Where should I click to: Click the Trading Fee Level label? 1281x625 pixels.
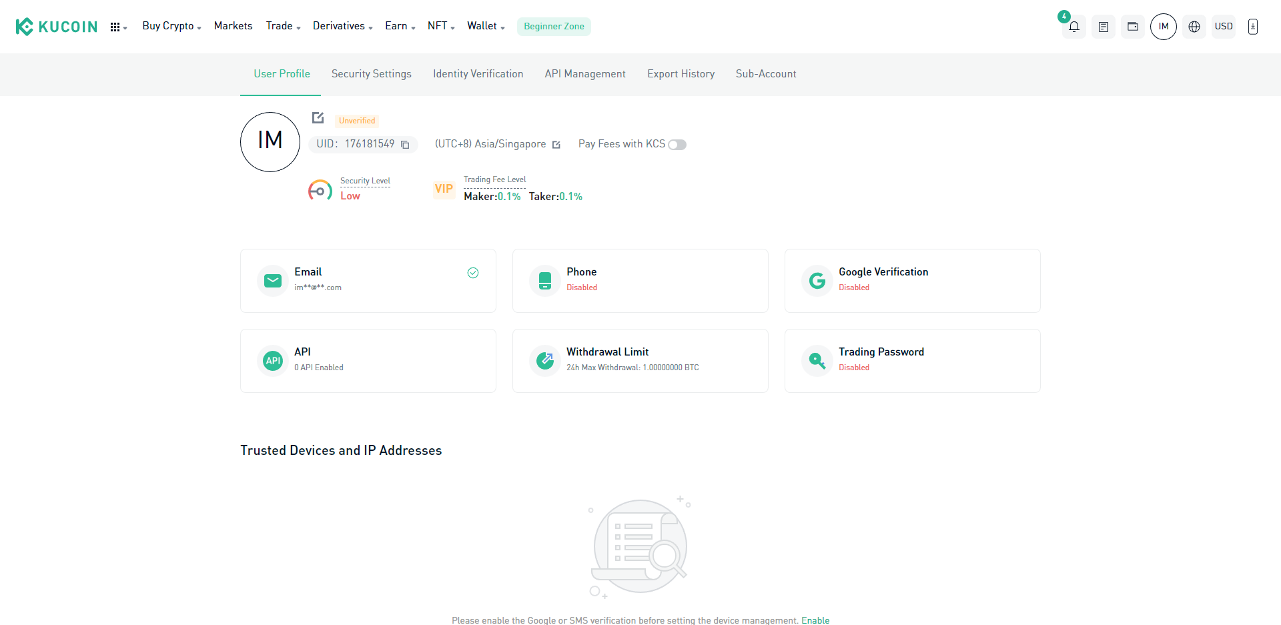pos(495,179)
